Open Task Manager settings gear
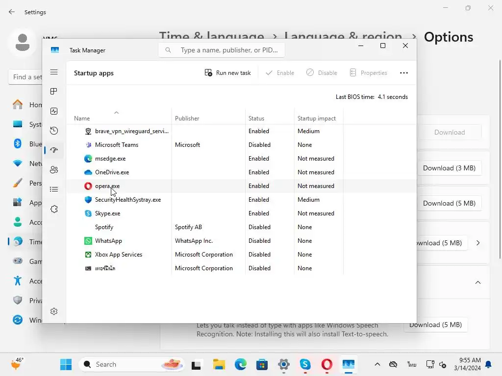The image size is (502, 376). click(x=54, y=311)
